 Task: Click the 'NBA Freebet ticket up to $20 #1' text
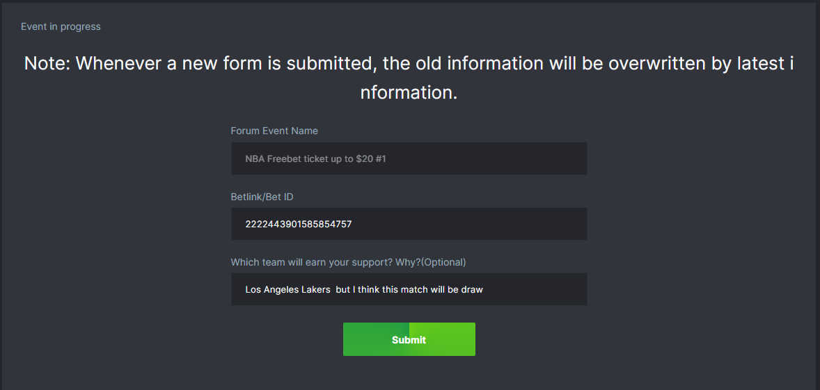coord(315,159)
